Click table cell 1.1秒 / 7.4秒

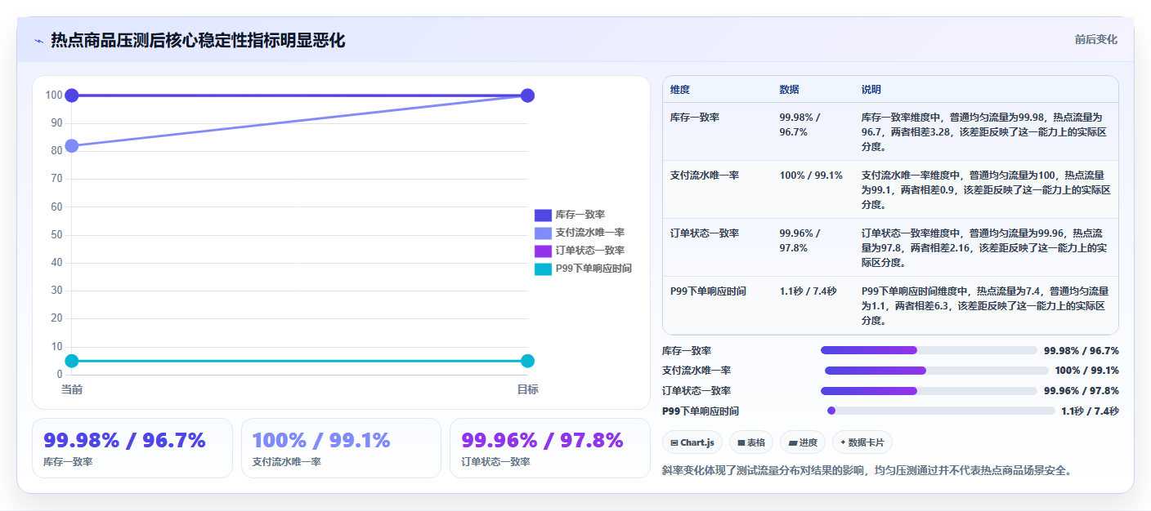click(x=808, y=291)
